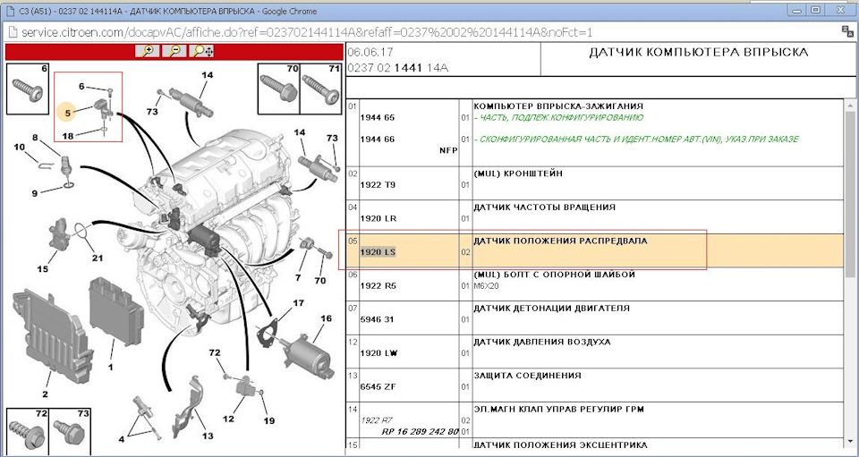Screen dimensions: 859x457
Task: Click part number 1920 LR
Action: 378,219
